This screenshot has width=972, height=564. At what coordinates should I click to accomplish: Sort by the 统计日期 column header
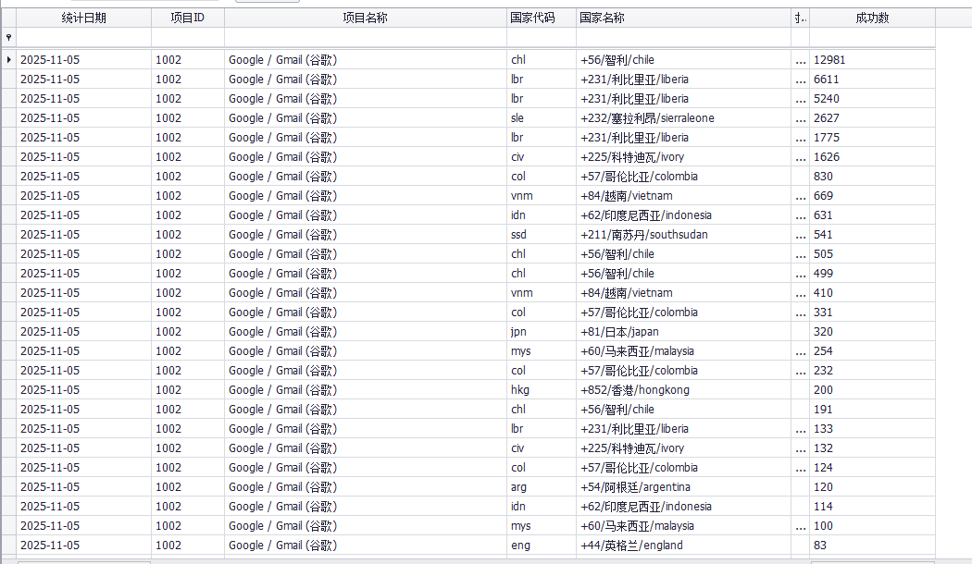(83, 18)
